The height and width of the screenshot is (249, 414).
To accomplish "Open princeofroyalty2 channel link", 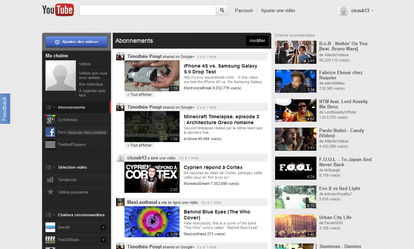I will point(338,194).
